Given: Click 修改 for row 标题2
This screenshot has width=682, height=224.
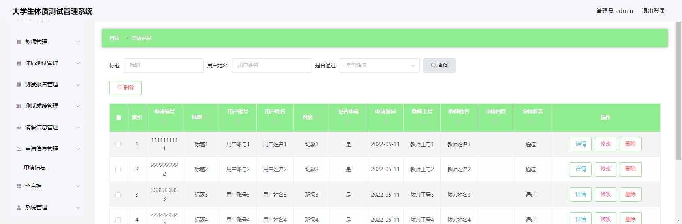Looking at the screenshot, I should 605,170.
